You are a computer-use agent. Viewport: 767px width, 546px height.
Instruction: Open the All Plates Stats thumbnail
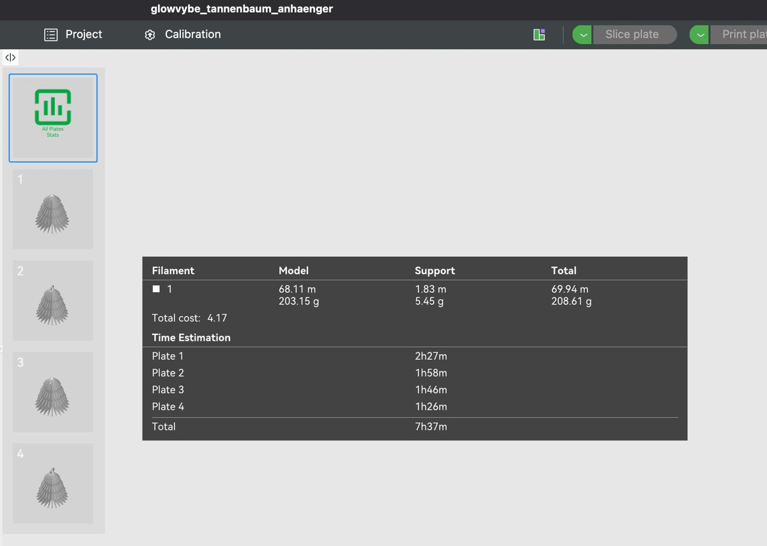53,118
